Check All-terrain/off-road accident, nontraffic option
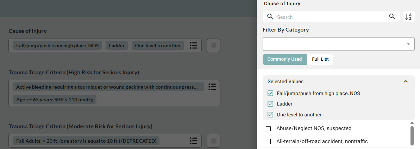Image resolution: width=420 pixels, height=149 pixels. [268, 141]
